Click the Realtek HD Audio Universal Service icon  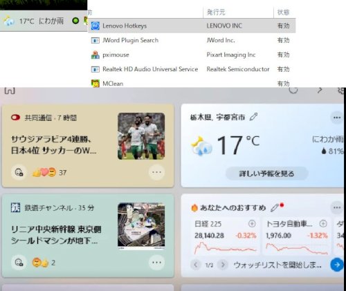click(x=95, y=69)
